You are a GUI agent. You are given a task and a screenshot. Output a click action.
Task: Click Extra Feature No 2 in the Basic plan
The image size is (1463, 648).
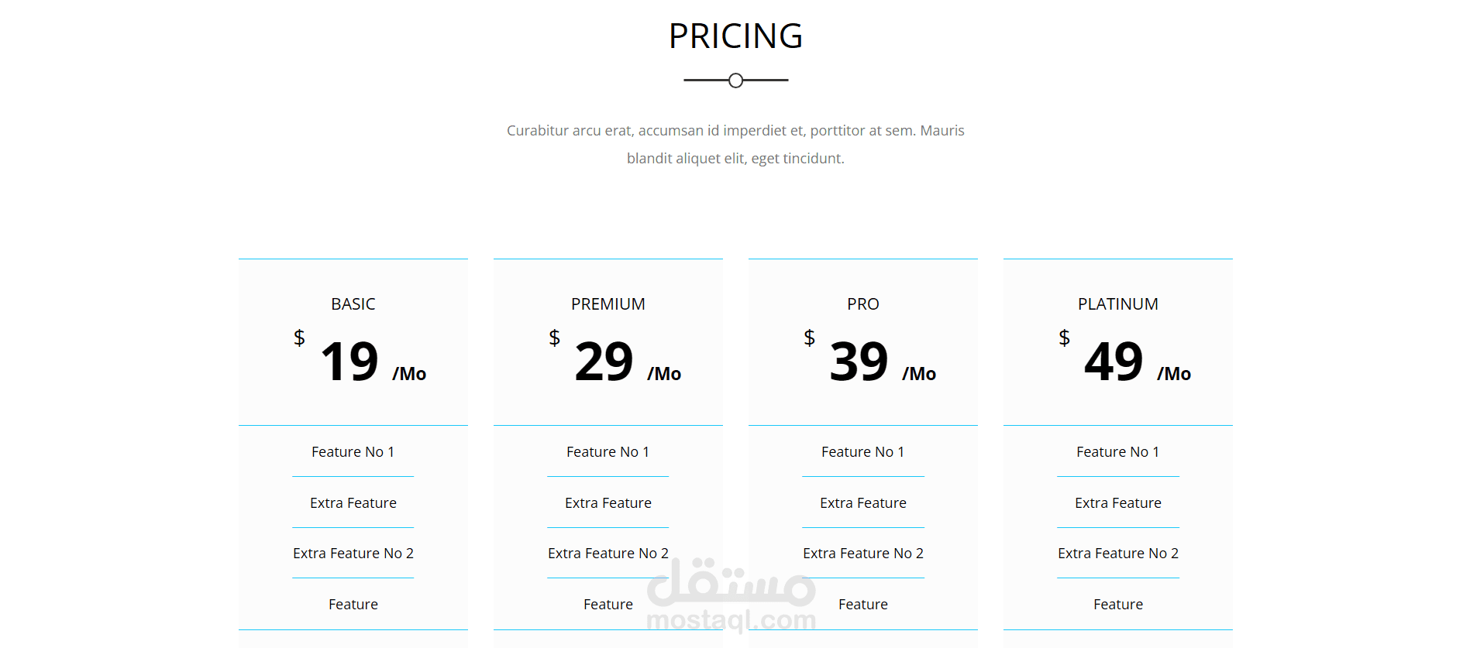tap(353, 554)
